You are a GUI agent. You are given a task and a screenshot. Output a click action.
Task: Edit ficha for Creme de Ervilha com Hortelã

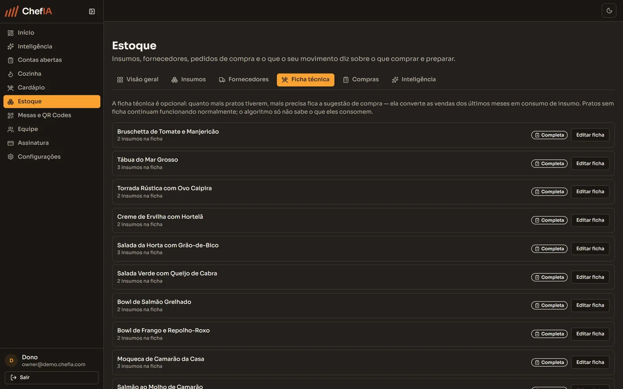(590, 220)
